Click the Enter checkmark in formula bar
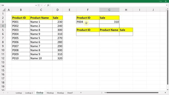The height and width of the screenshot is (95, 169). 45,5
